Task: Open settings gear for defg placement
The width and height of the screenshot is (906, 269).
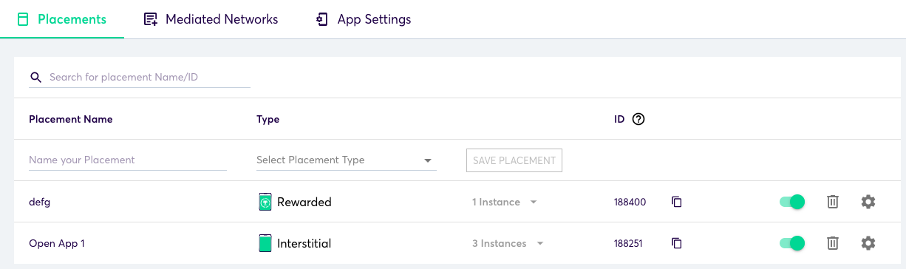Action: click(x=868, y=202)
